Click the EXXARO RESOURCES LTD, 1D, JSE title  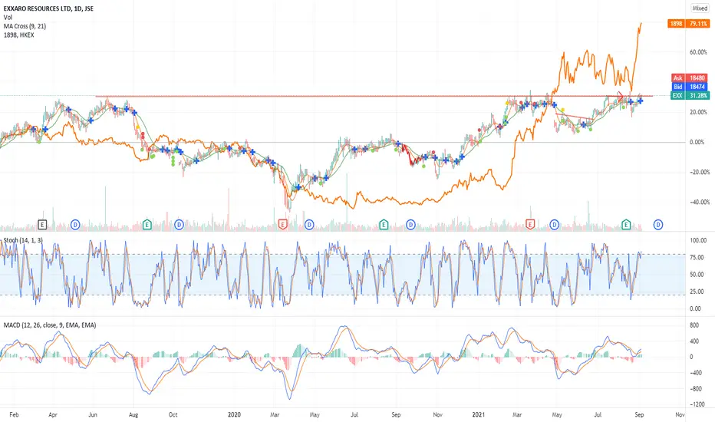click(x=48, y=8)
